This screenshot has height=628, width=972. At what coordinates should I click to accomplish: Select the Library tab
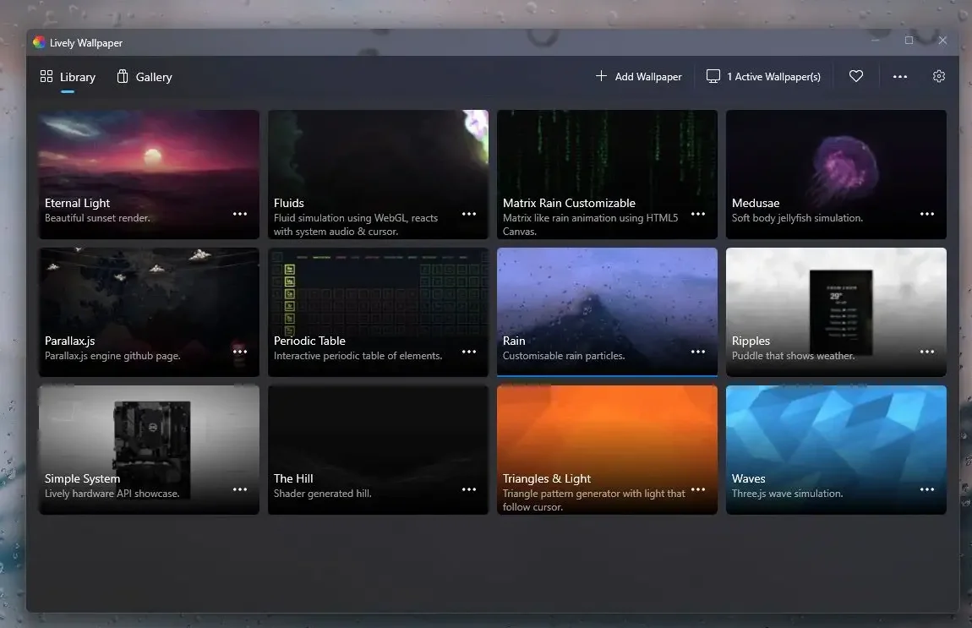(x=77, y=77)
